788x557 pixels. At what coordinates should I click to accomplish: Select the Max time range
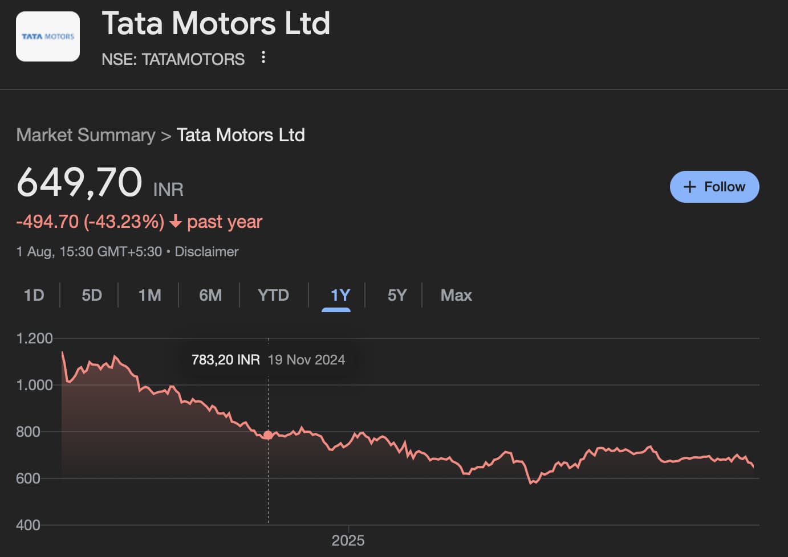(456, 295)
